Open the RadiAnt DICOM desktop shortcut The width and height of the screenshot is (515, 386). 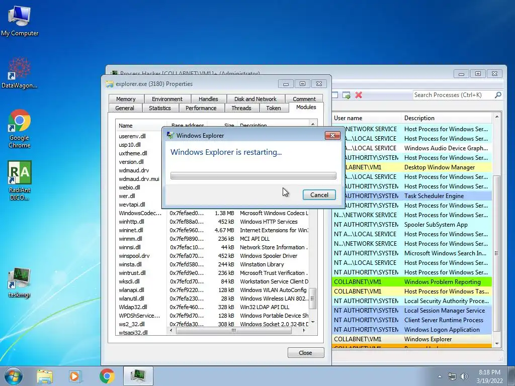click(x=20, y=180)
